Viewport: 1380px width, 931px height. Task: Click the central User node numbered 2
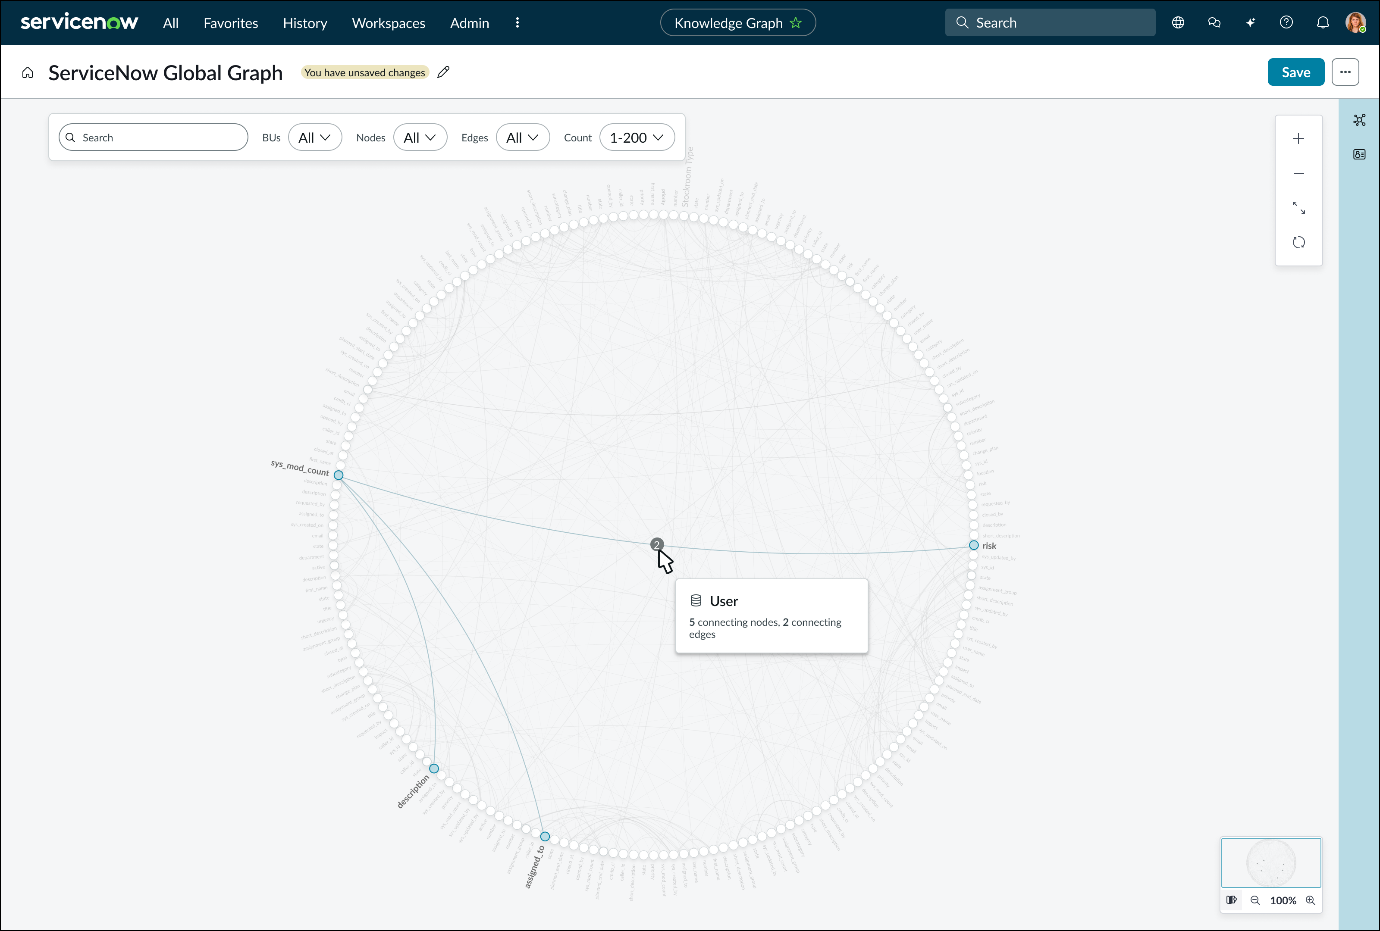click(x=657, y=544)
